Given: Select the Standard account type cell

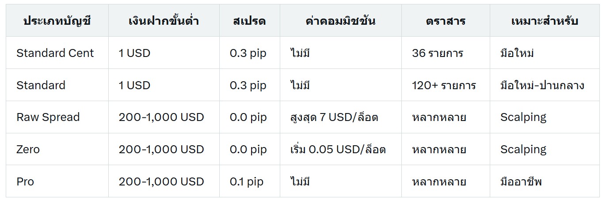Looking at the screenshot, I should pyautogui.click(x=57, y=85).
